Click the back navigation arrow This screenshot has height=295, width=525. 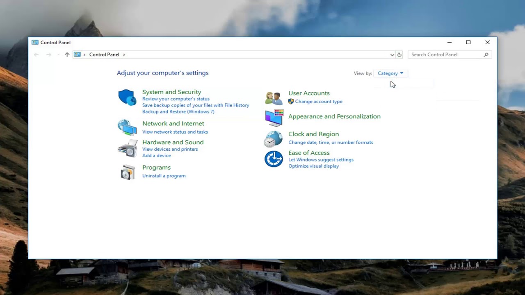click(x=37, y=54)
